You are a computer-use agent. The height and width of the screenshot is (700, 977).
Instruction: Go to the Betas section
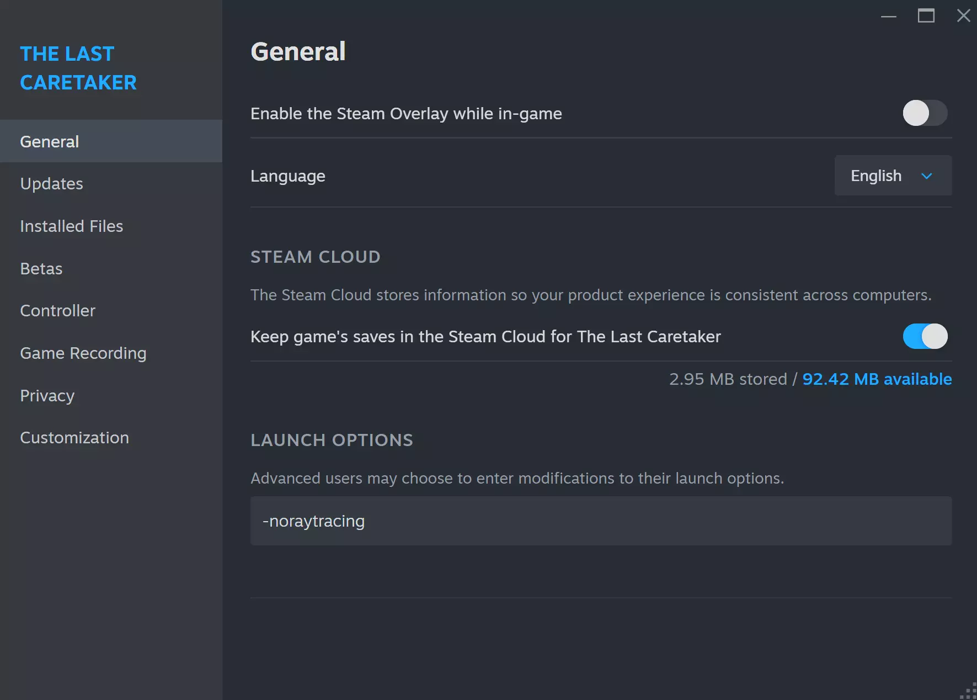point(41,269)
